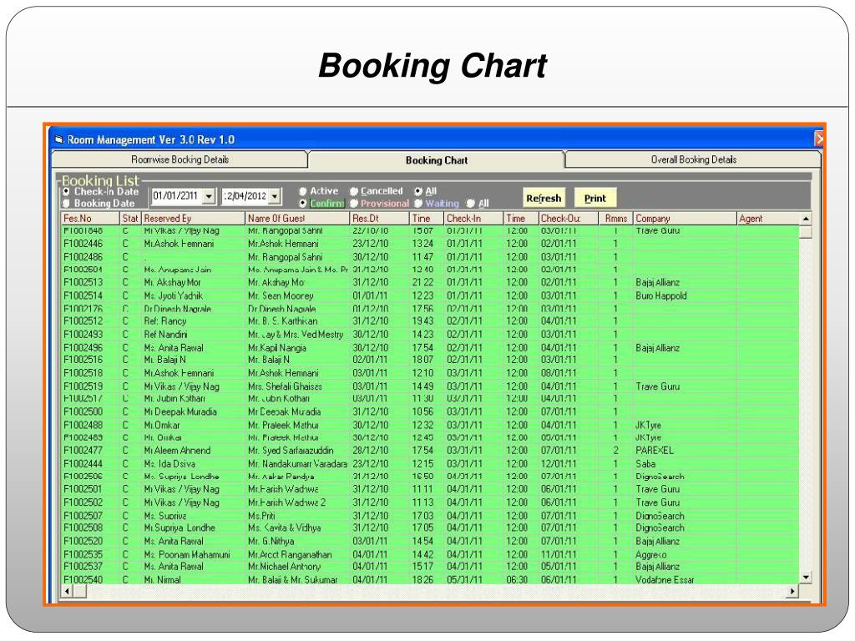Click the Check-Out column header
855x641 pixels.
[x=568, y=219]
